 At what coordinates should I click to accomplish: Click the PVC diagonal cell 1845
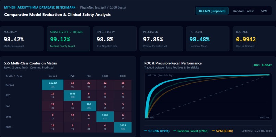[72, 95]
